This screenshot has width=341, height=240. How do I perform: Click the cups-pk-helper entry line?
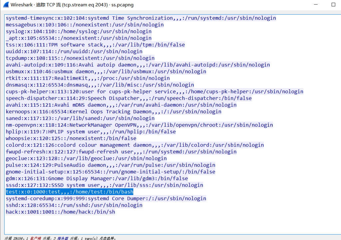pyautogui.click(x=154, y=91)
